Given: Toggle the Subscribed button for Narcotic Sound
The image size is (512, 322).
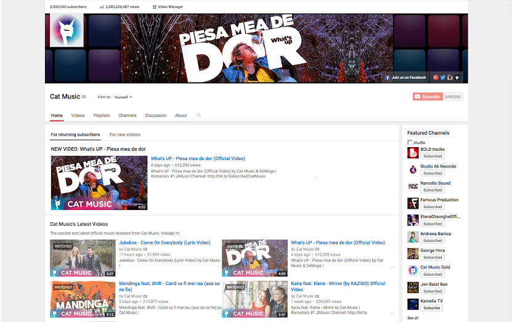Looking at the screenshot, I should (x=432, y=190).
